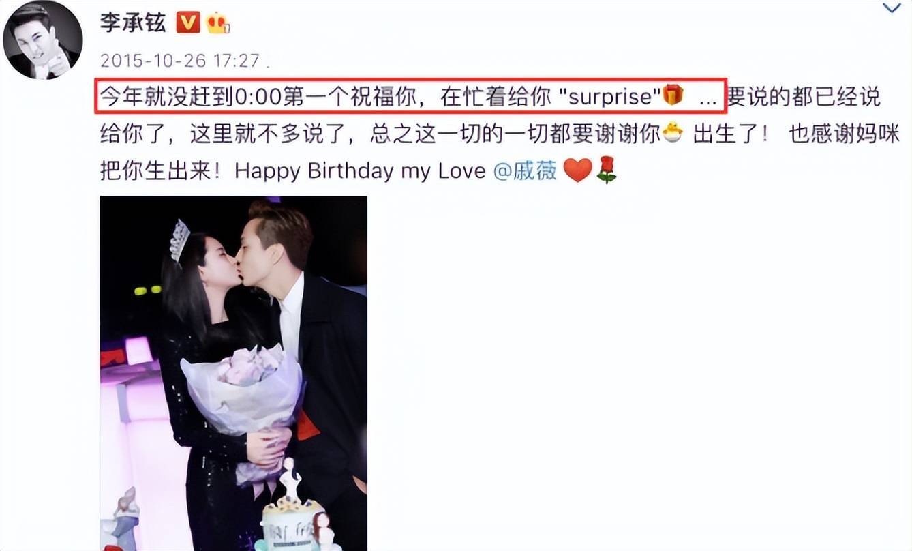Open 李承铉's profile avatar
Screen dimensions: 912x551
42,40
